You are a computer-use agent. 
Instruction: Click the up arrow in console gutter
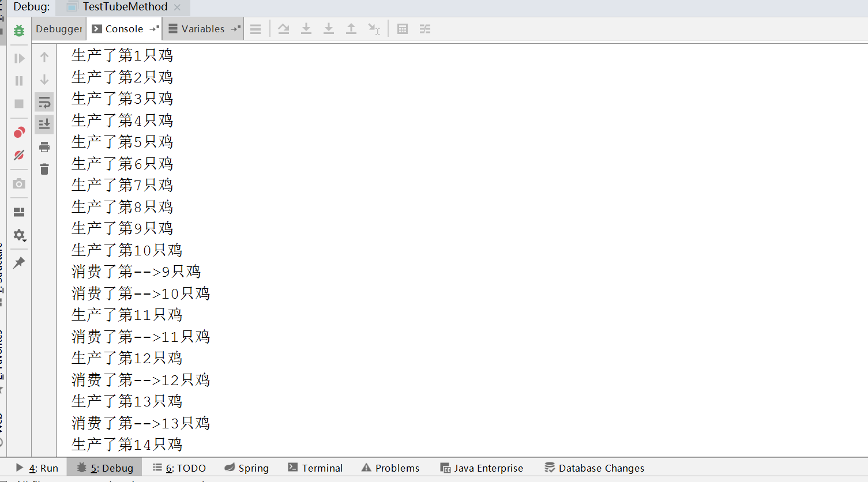tap(44, 57)
